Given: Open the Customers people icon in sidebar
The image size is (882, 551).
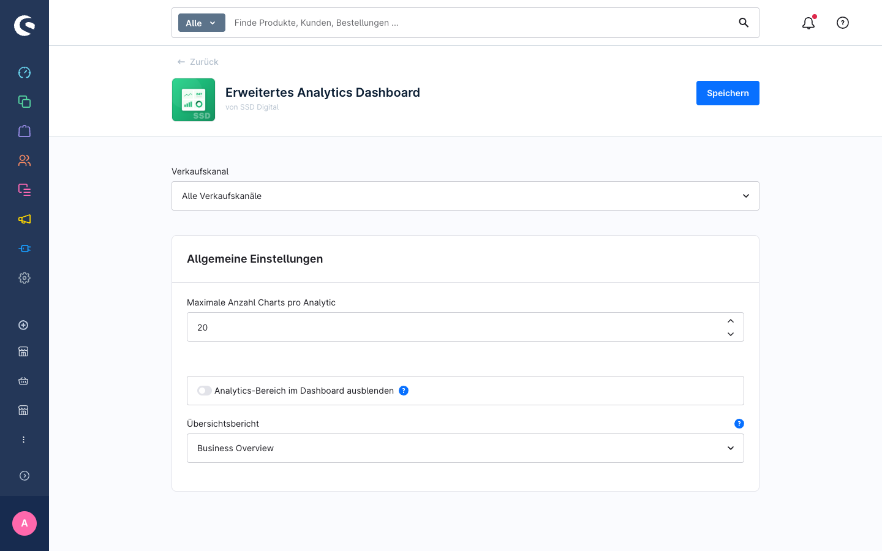Looking at the screenshot, I should [24, 160].
